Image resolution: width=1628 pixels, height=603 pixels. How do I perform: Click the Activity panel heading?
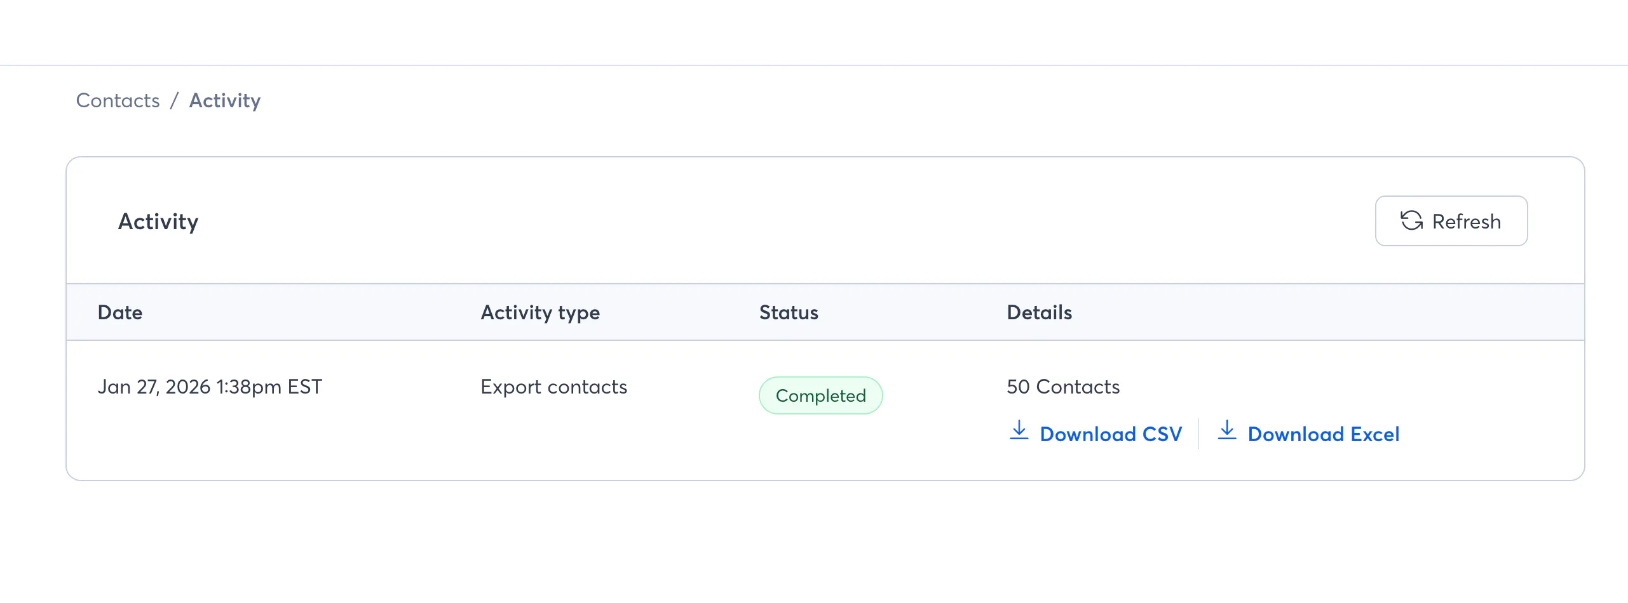(158, 222)
